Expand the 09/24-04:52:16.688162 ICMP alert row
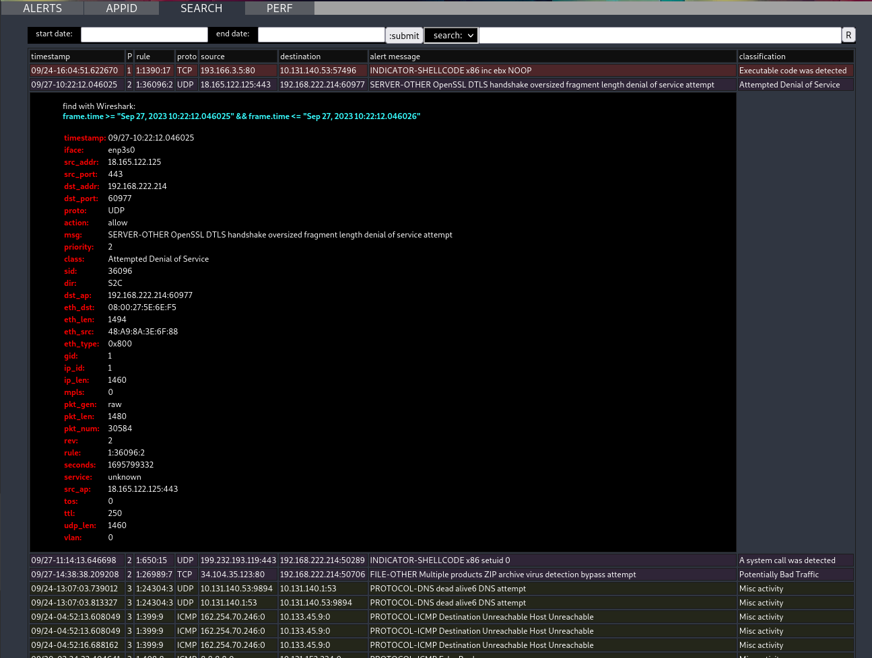This screenshot has height=658, width=872. (442, 645)
